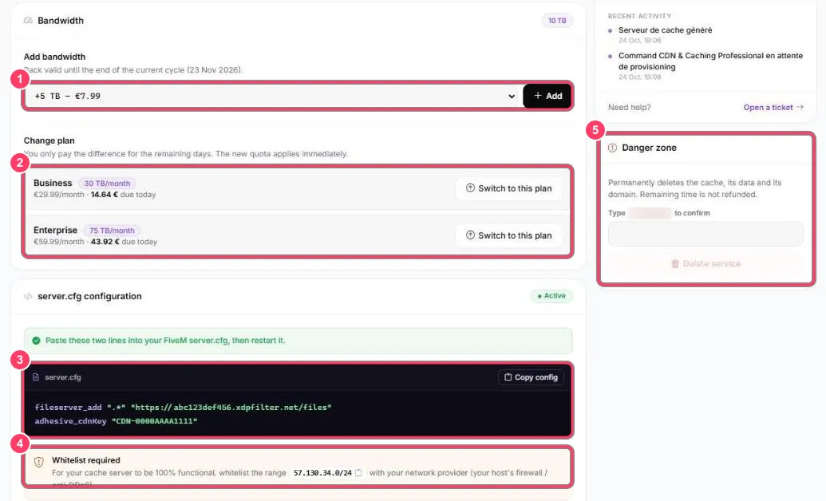
Task: Click the Bandwidth gauge icon
Action: tap(28, 21)
